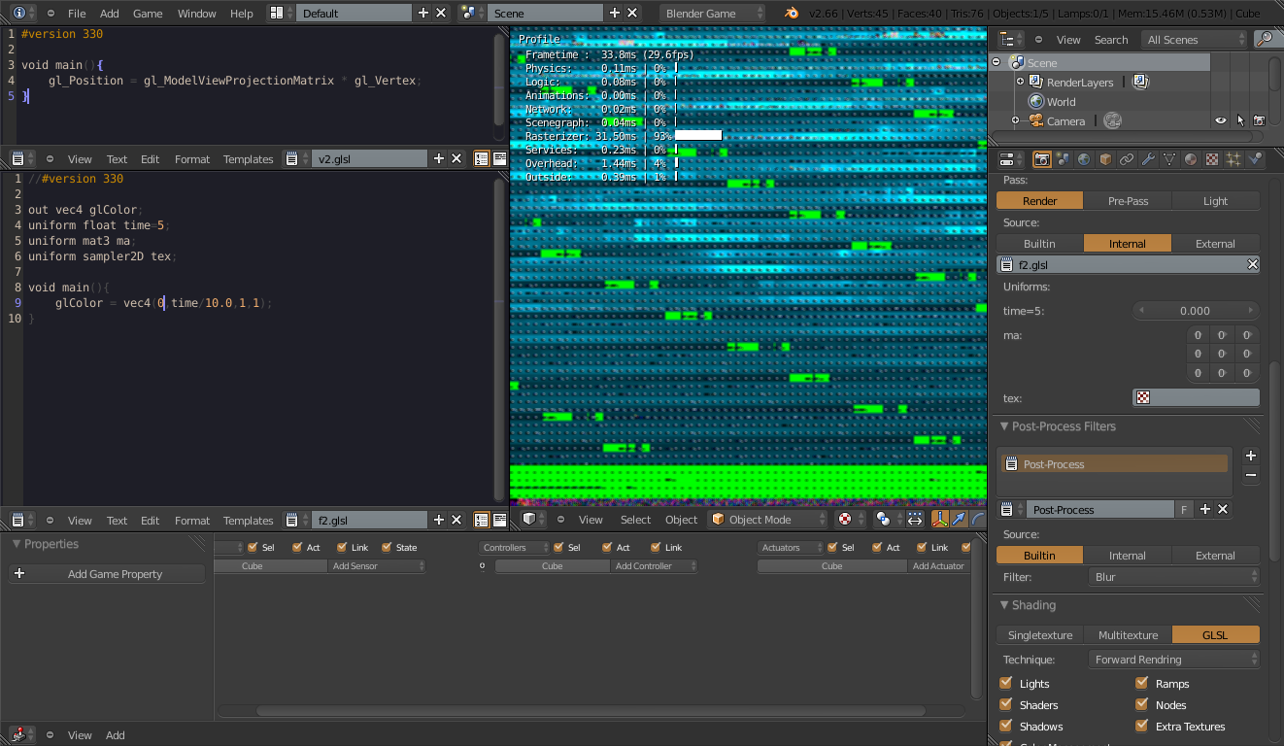Viewport: 1284px width, 746px height.
Task: Open Object Constraints chain-link icon
Action: coord(1127,159)
